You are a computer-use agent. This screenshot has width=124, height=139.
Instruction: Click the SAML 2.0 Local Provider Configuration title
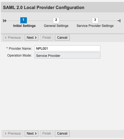[44, 7]
